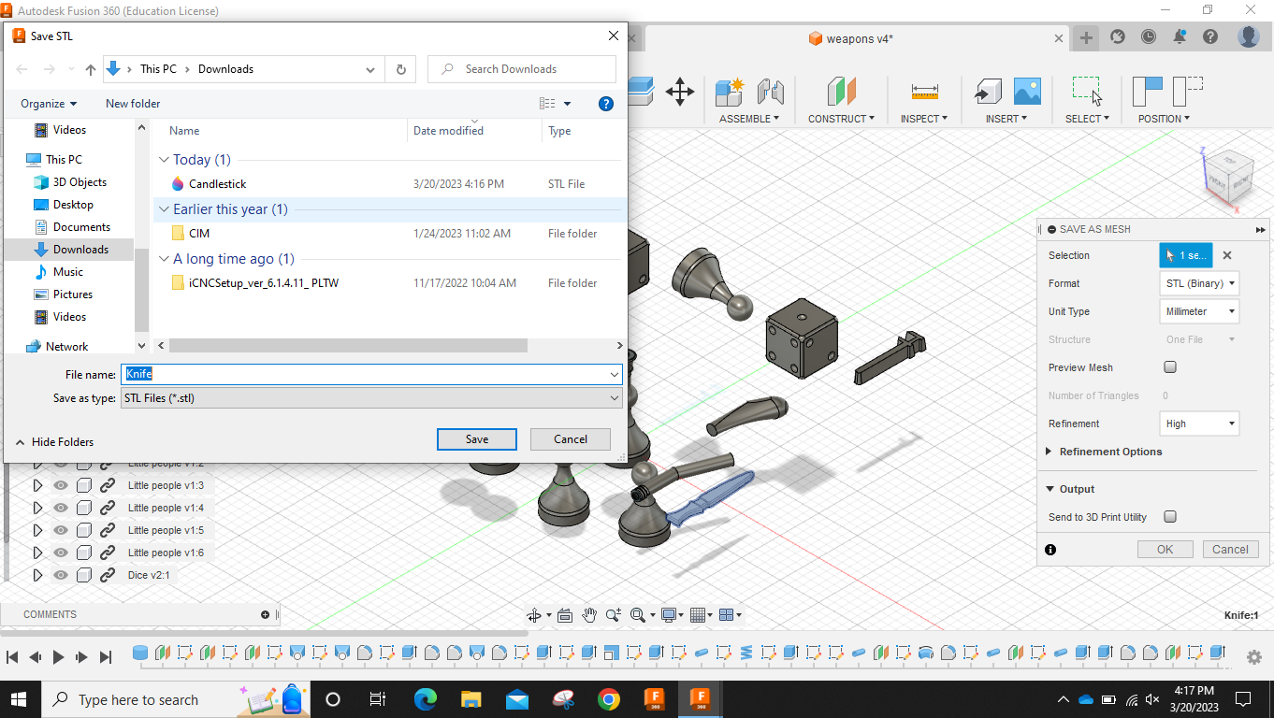Enable Send to 3D Print Utility
The width and height of the screenshot is (1274, 718).
(x=1170, y=516)
